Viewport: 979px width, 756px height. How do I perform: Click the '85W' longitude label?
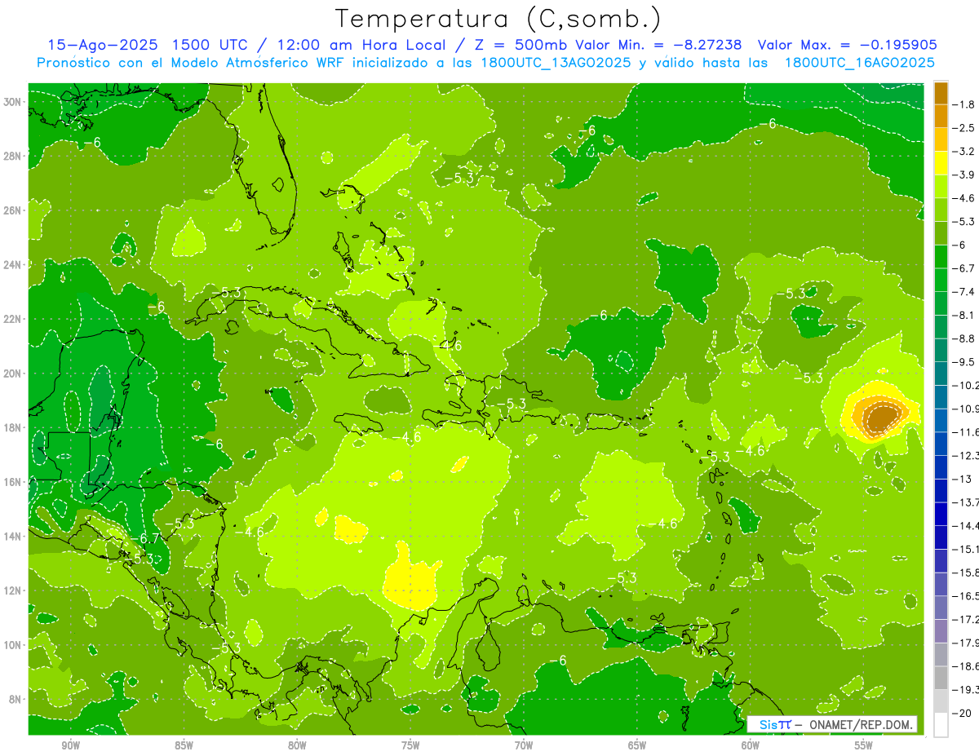pos(184,745)
